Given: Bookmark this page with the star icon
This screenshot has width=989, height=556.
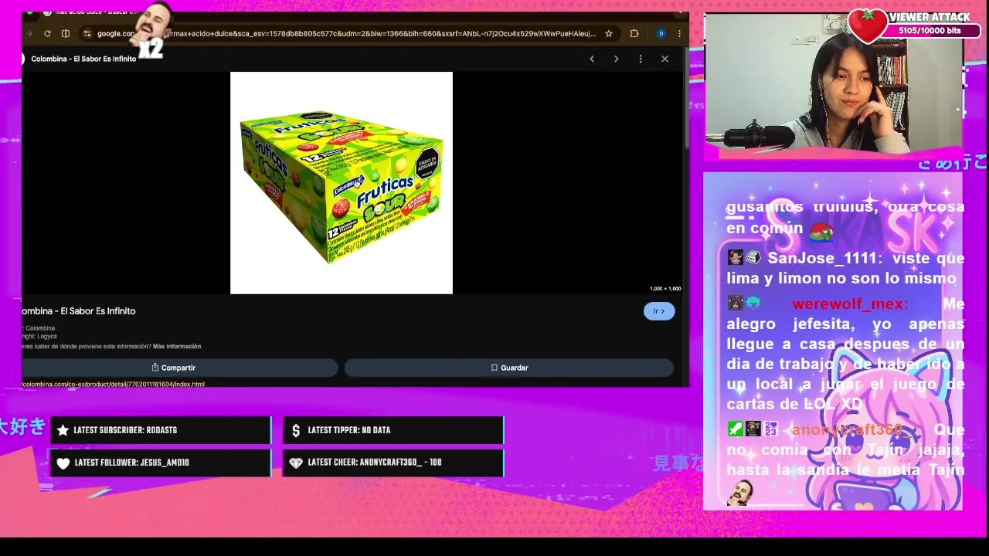Looking at the screenshot, I should pyautogui.click(x=609, y=33).
